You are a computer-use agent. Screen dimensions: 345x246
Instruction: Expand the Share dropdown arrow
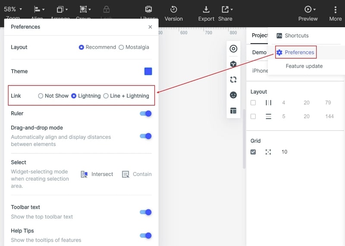232,9
